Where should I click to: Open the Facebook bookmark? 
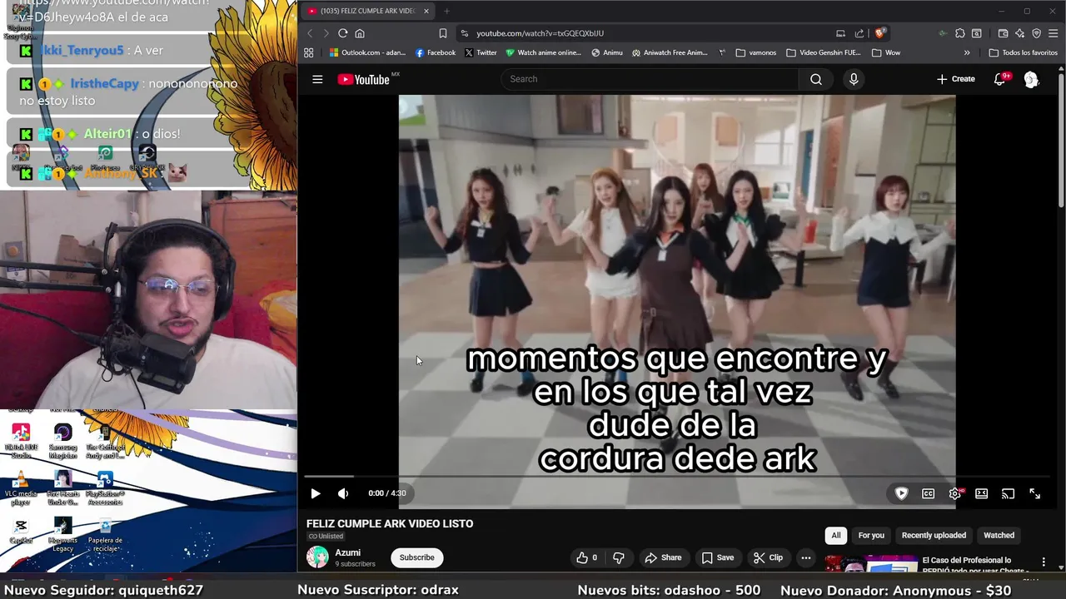pos(436,52)
